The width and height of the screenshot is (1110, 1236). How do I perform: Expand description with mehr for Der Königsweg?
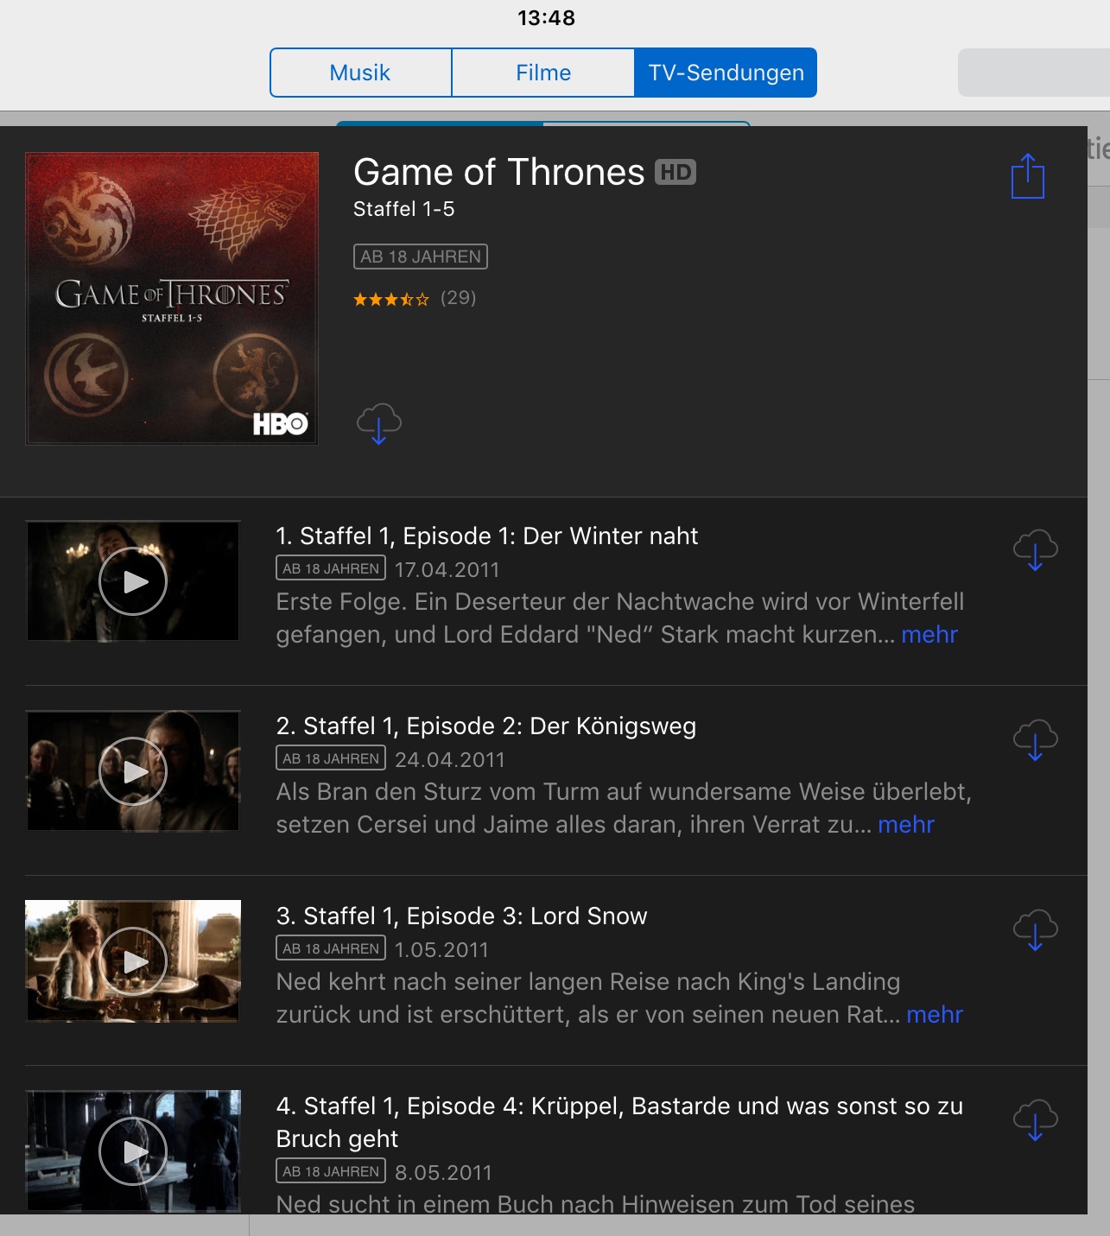[906, 825]
